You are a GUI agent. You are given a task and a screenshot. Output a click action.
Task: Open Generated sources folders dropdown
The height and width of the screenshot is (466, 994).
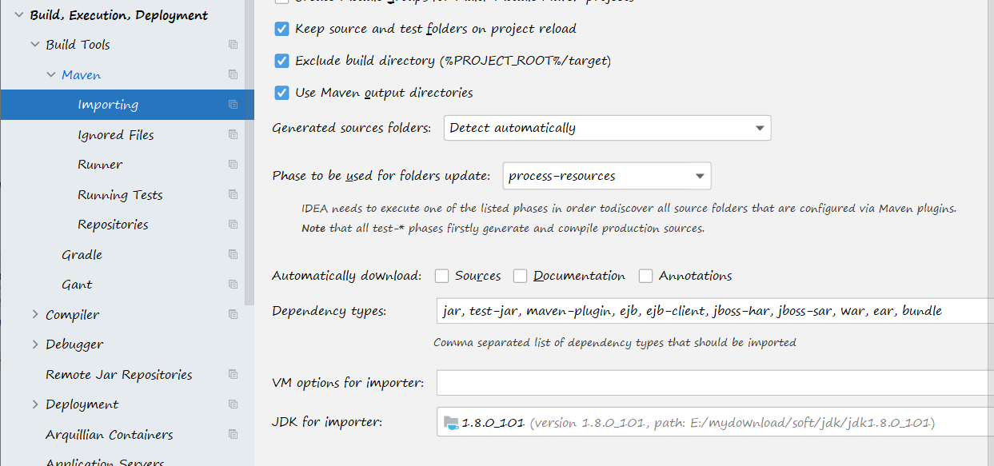pos(607,128)
